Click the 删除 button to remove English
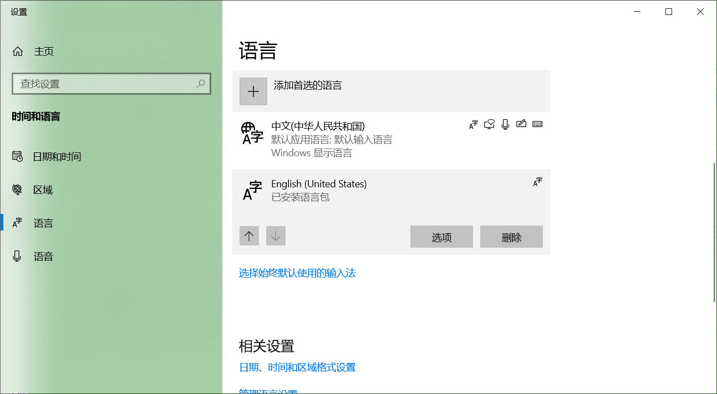This screenshot has width=717, height=394. [511, 236]
